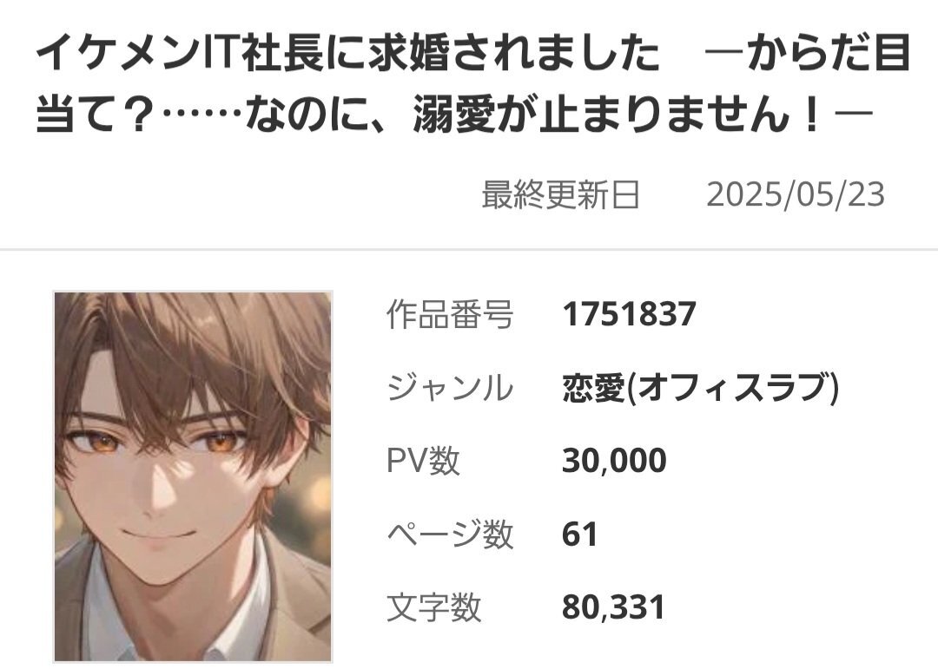Click the 文字数 label

pos(433,607)
